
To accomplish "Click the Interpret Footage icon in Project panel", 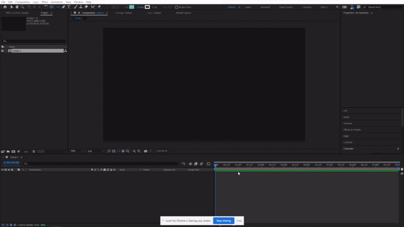I will 3,152.
